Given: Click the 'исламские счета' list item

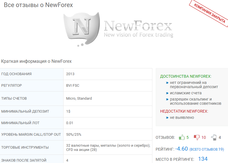Looking at the screenshot, I should [186, 93].
